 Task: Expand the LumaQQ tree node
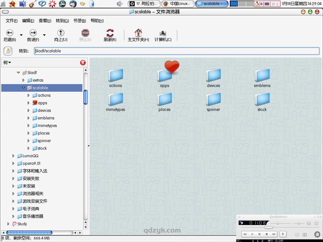point(13,156)
